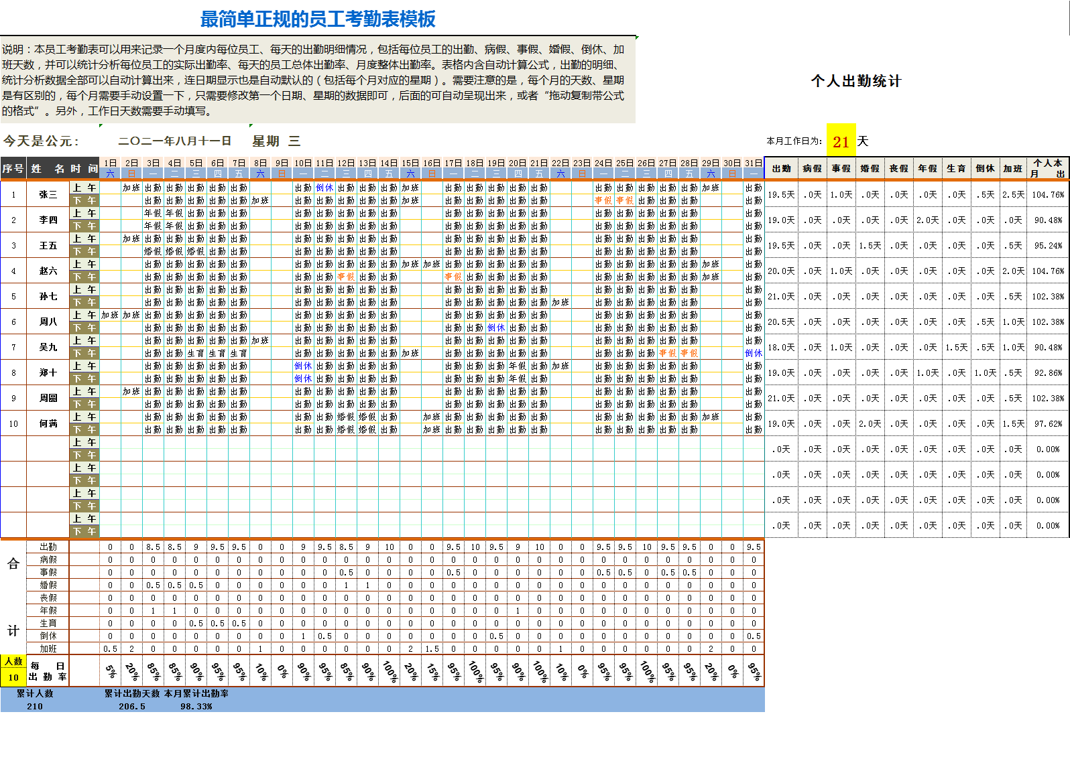
Task: Click the 合计 section's 婚假 row label
Action: pos(48,585)
